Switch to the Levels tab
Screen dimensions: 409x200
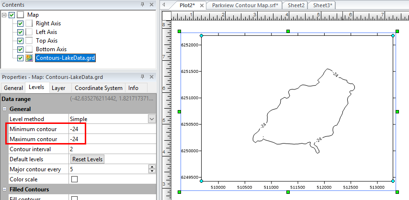click(x=36, y=87)
